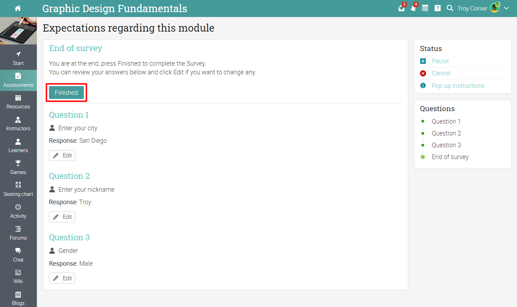The width and height of the screenshot is (517, 307).
Task: Click the course thumbnail image
Action: 18,31
